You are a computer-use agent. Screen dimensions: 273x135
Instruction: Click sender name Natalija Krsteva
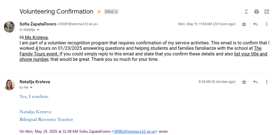tap(35, 82)
